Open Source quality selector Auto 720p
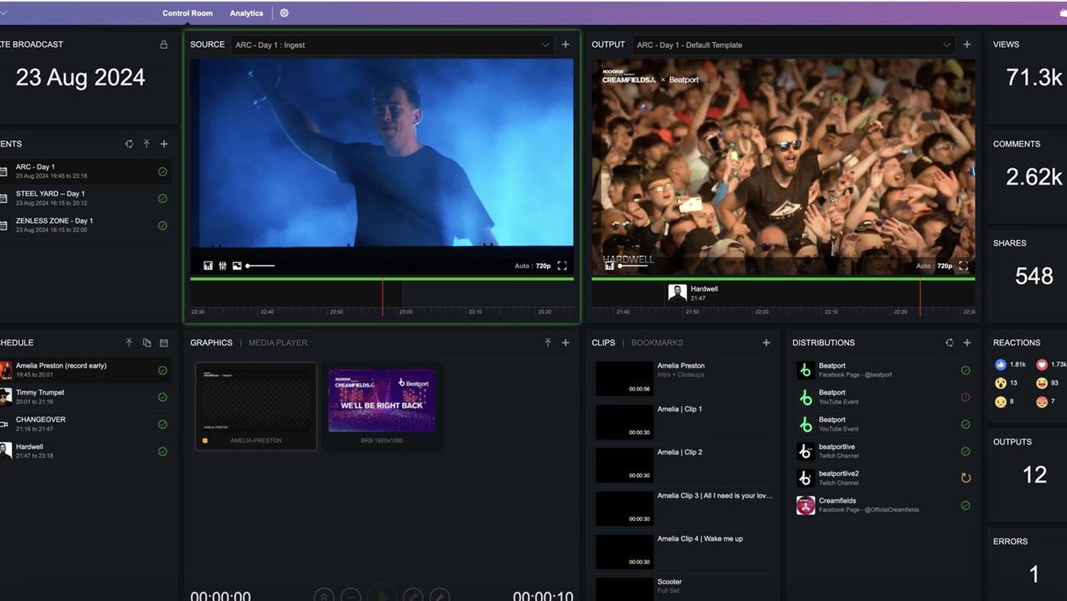1067x601 pixels. click(533, 266)
